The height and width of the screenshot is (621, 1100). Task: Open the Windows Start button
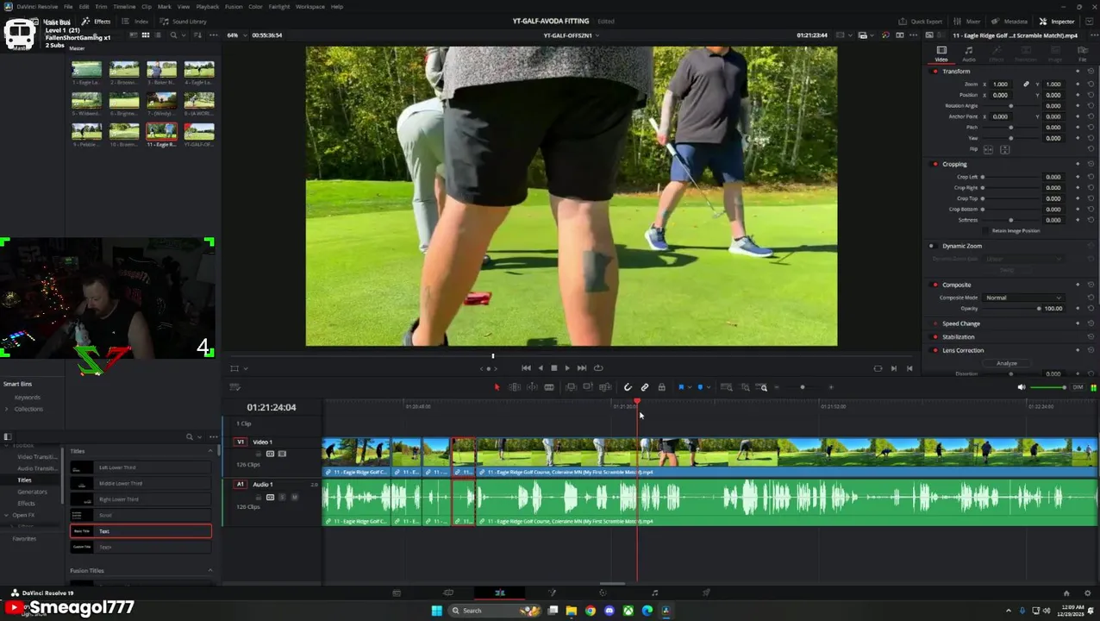[437, 611]
